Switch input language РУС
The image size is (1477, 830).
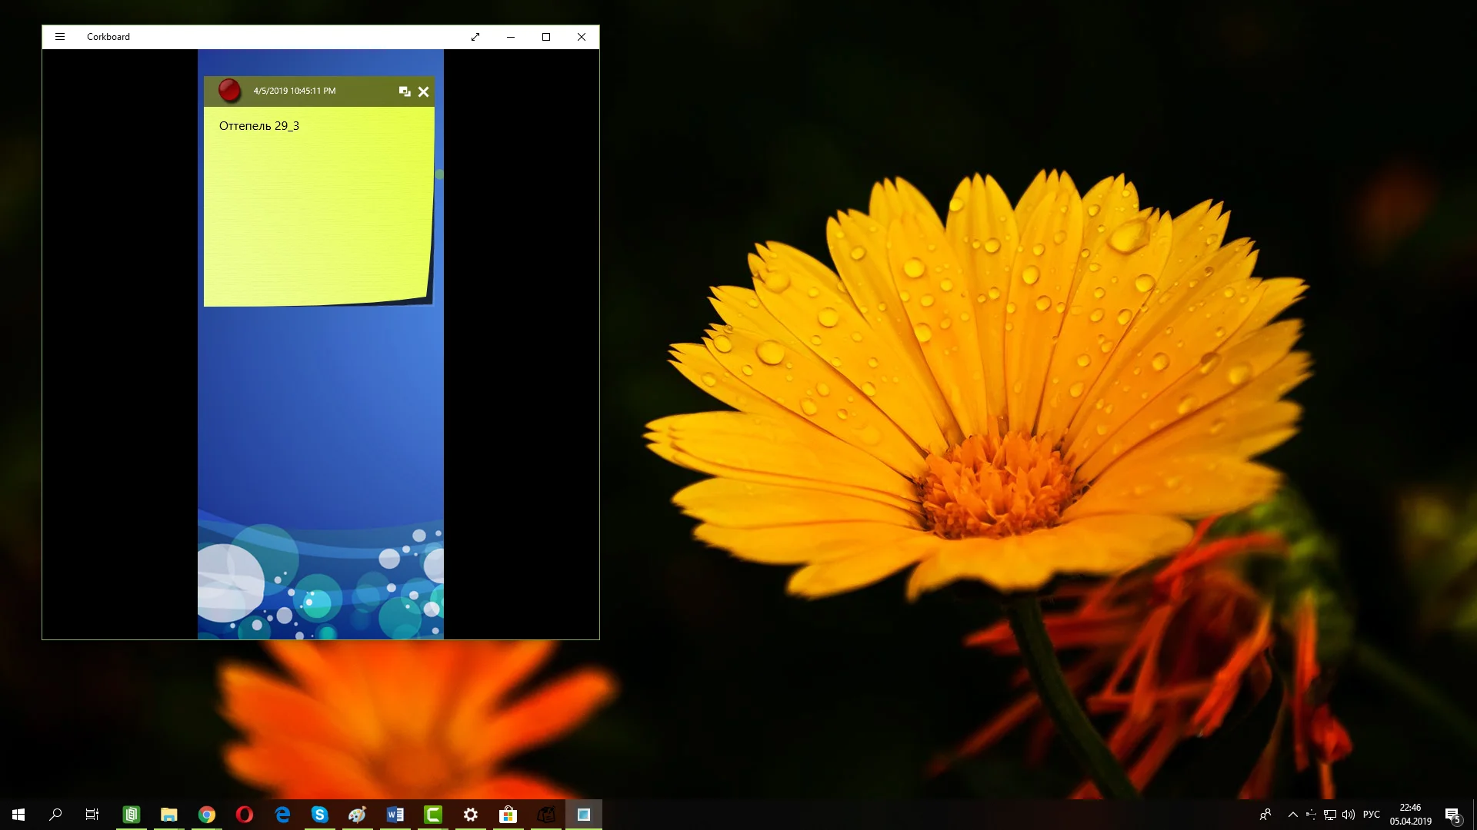tap(1372, 815)
